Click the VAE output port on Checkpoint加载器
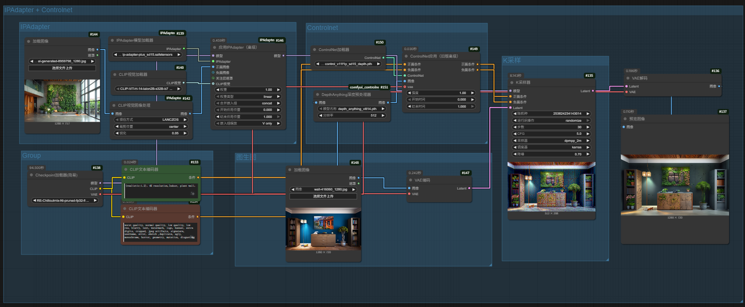This screenshot has height=307, width=745. [x=100, y=194]
